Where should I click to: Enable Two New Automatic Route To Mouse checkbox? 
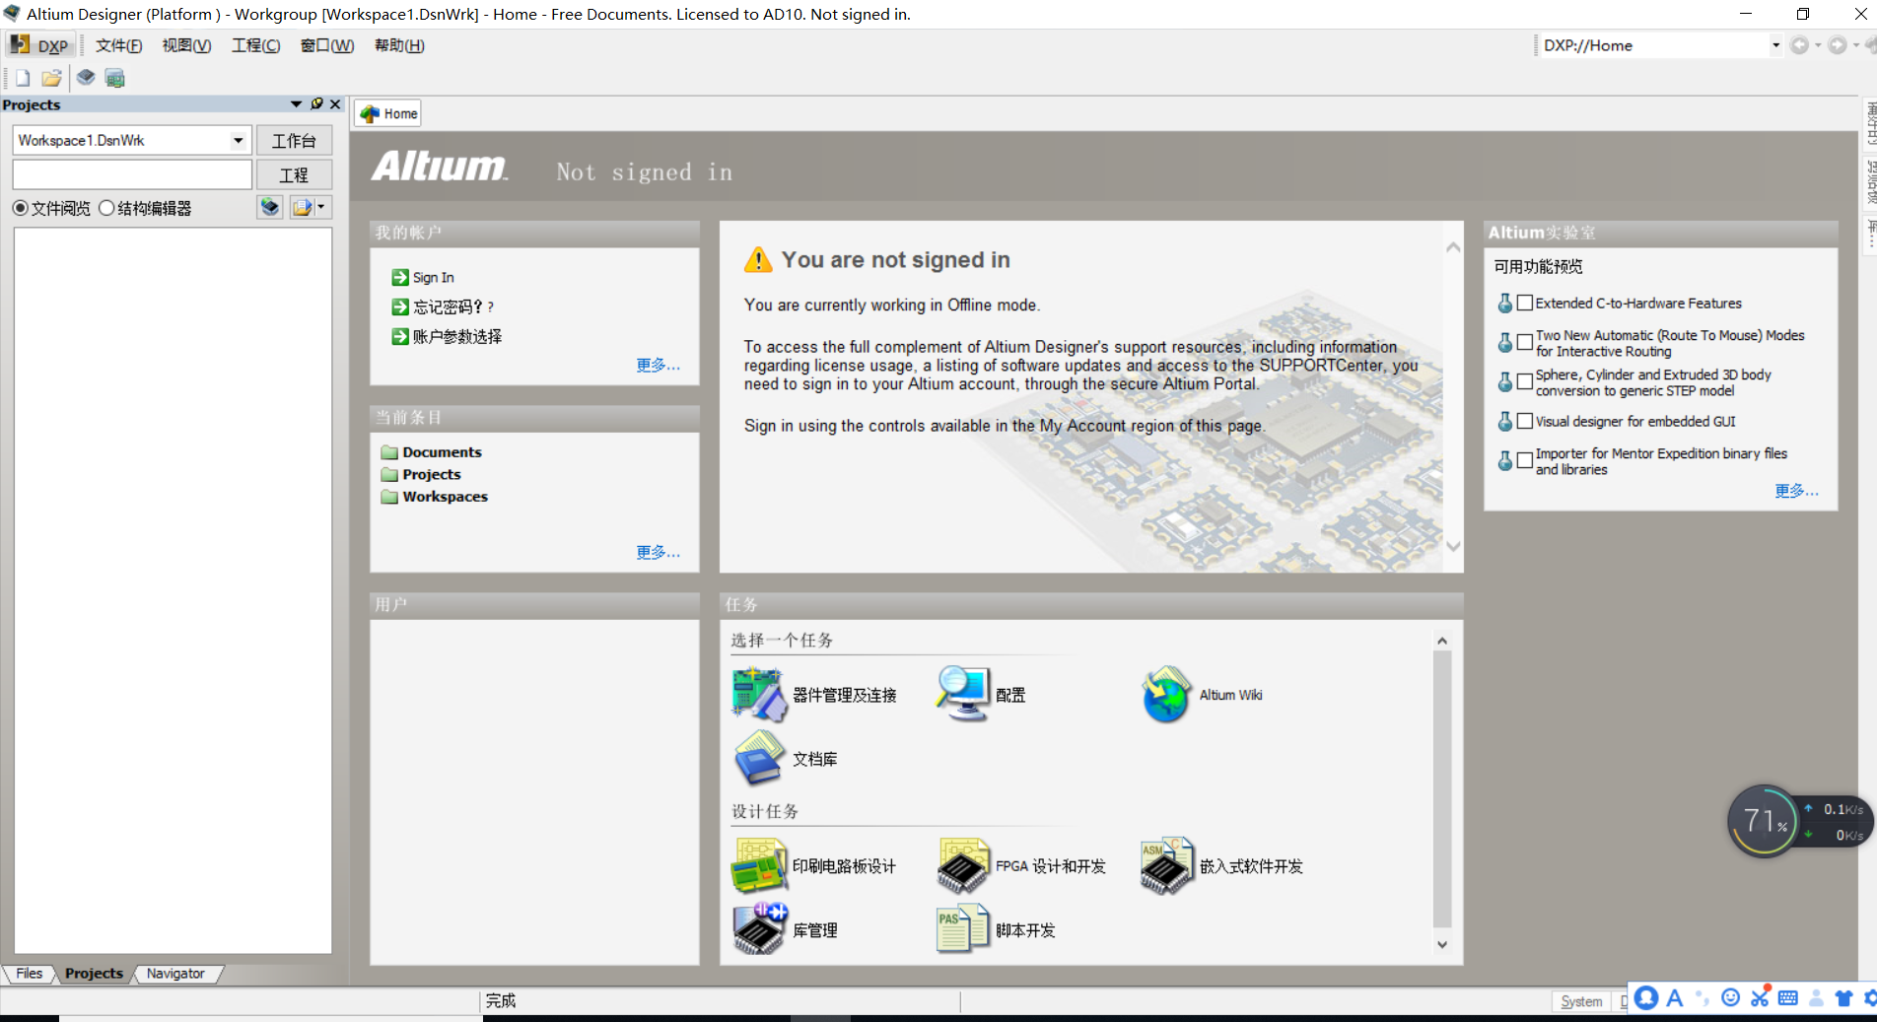point(1525,342)
